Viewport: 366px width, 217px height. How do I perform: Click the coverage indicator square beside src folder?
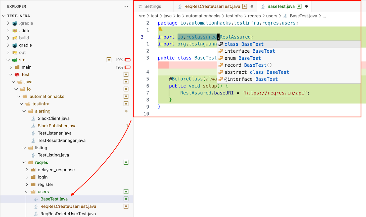coord(109,60)
